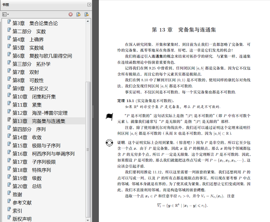Click bookmark icon beside 致谢

(x=9, y=193)
